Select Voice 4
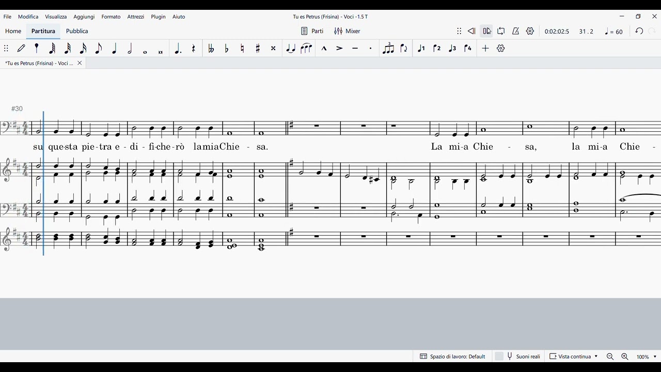Image resolution: width=661 pixels, height=372 pixels. [468, 48]
